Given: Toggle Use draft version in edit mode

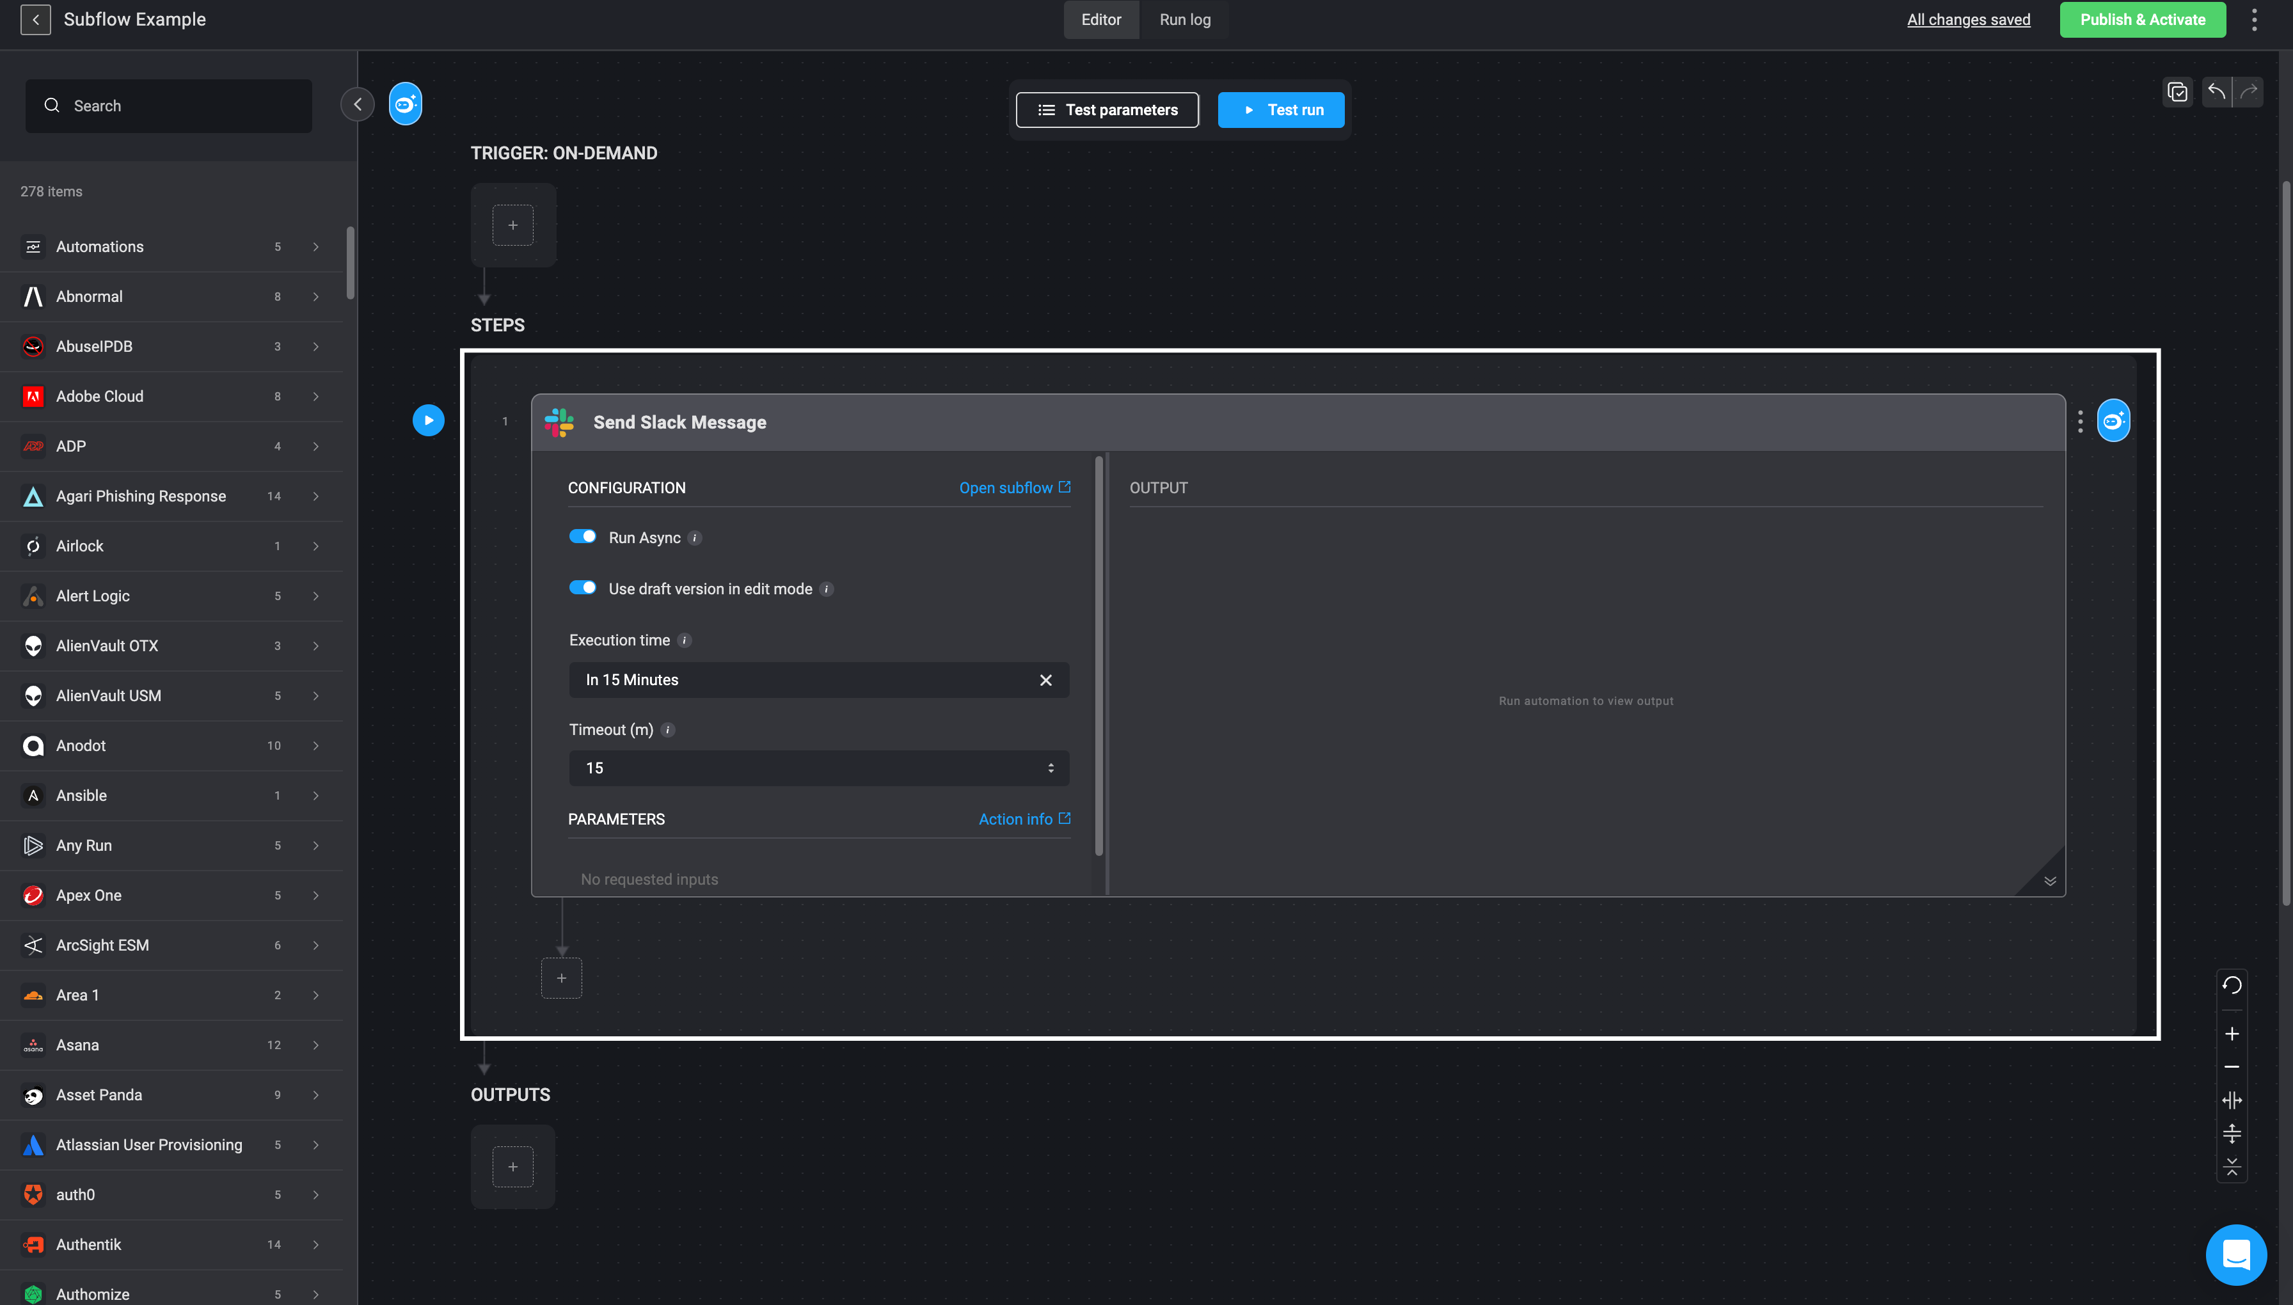Looking at the screenshot, I should pos(583,588).
